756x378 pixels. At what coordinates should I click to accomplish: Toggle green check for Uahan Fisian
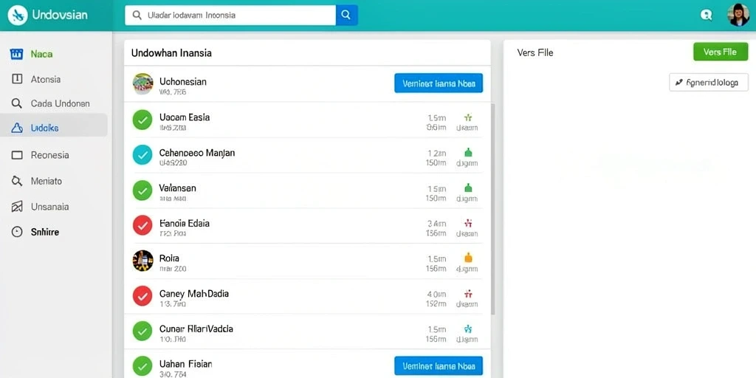142,366
